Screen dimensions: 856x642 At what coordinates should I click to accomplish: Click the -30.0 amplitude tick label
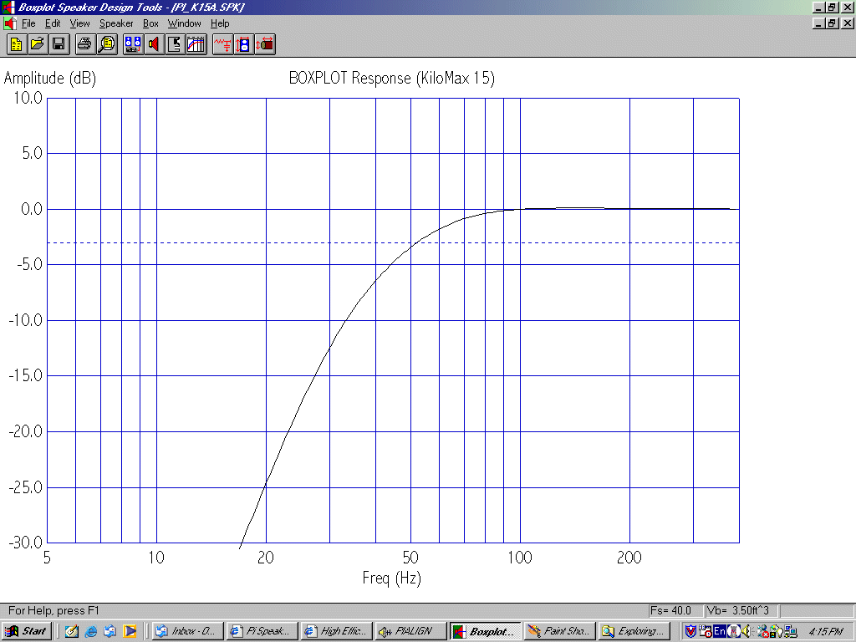[x=25, y=543]
